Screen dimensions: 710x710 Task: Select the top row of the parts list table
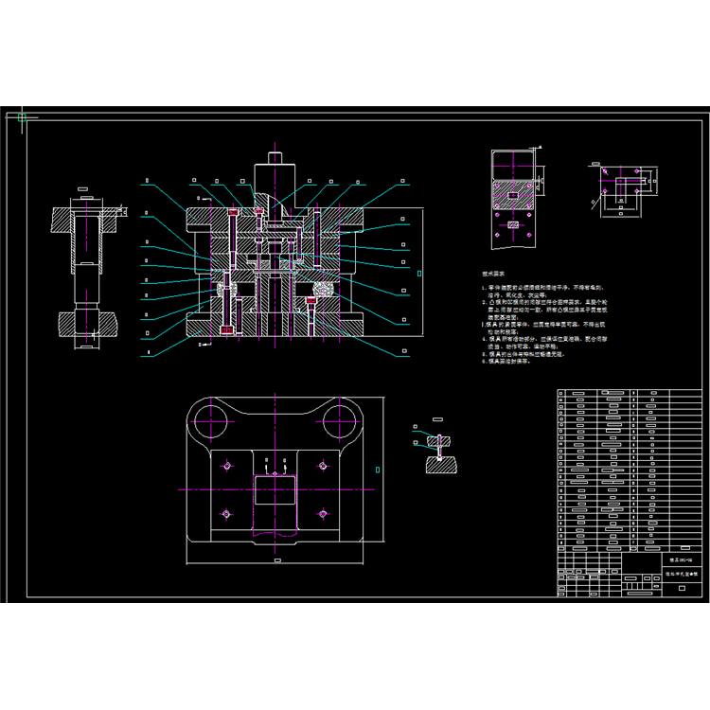click(630, 393)
